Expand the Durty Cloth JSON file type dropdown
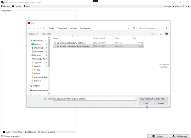Image resolution: width=191 pixels, height=138 pixels. tap(153, 99)
